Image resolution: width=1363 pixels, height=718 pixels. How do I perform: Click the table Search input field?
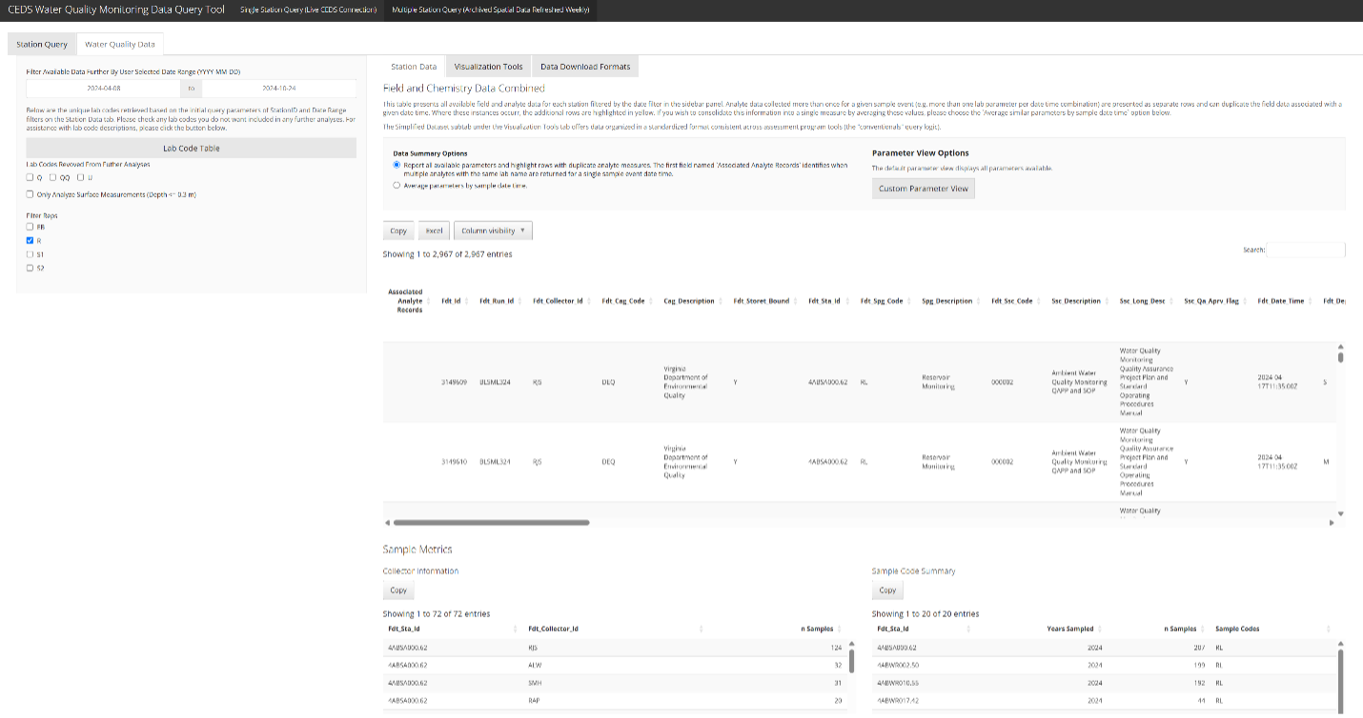tap(1305, 249)
